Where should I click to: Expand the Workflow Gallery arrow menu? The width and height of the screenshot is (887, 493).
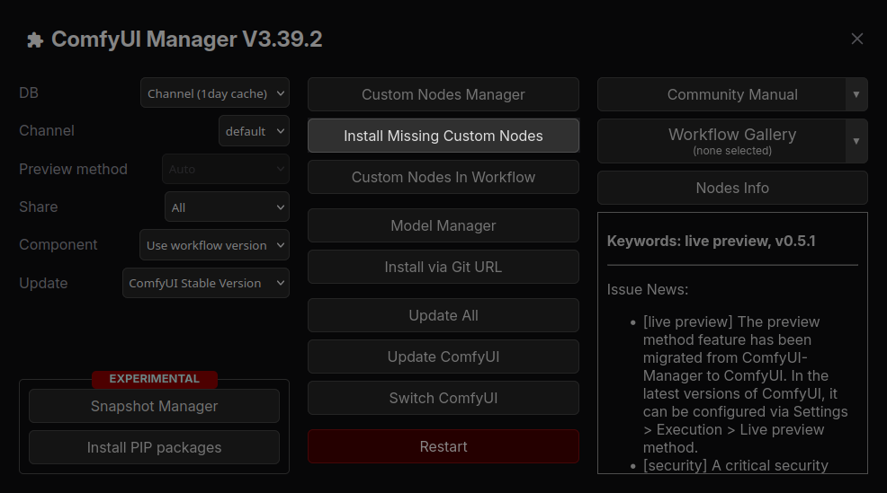(856, 141)
